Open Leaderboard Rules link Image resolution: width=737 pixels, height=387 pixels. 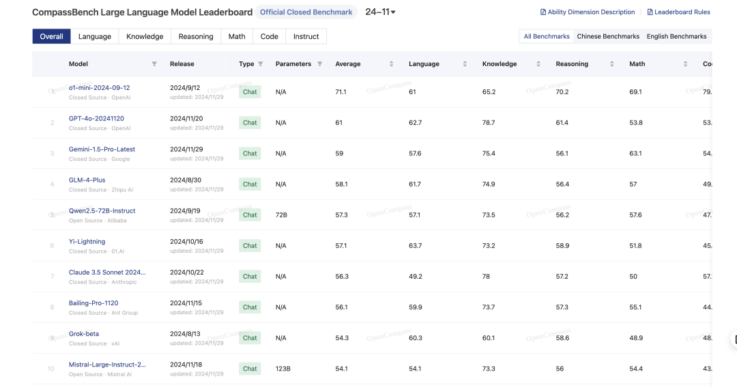coord(678,12)
